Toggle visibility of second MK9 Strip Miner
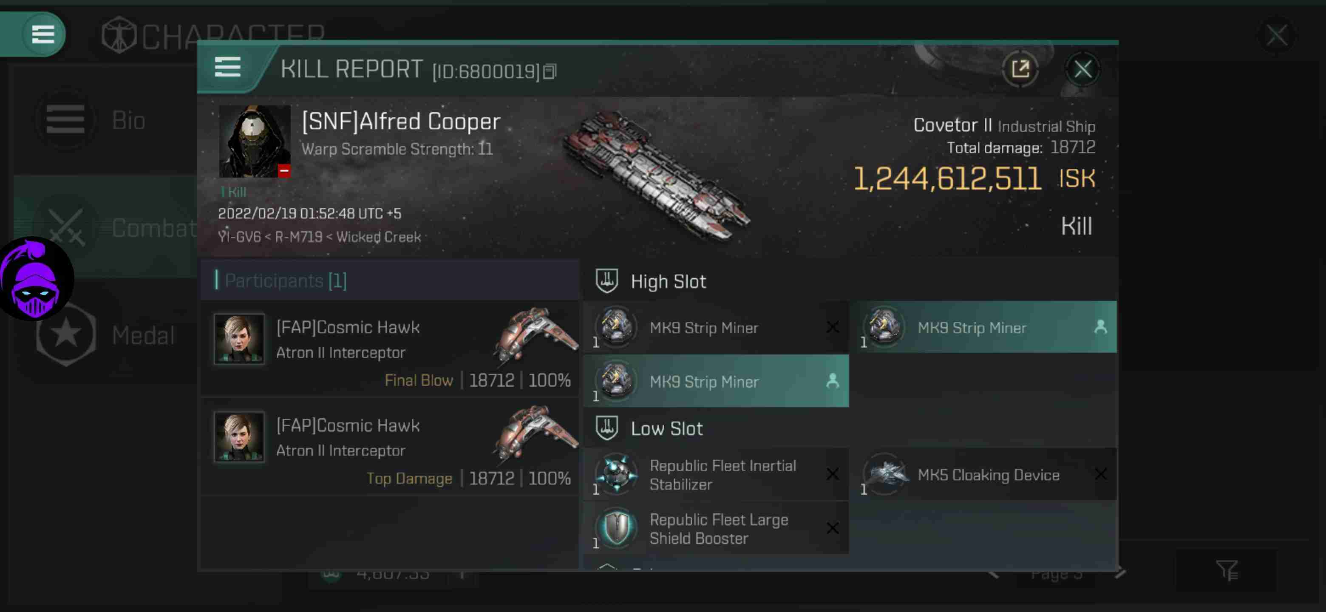Image resolution: width=1326 pixels, height=612 pixels. [x=1099, y=327]
